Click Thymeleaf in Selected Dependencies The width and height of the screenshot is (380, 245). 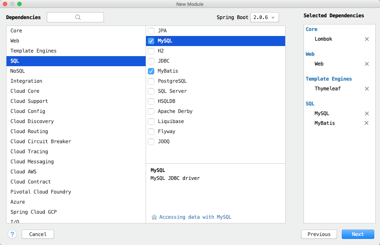click(x=327, y=89)
